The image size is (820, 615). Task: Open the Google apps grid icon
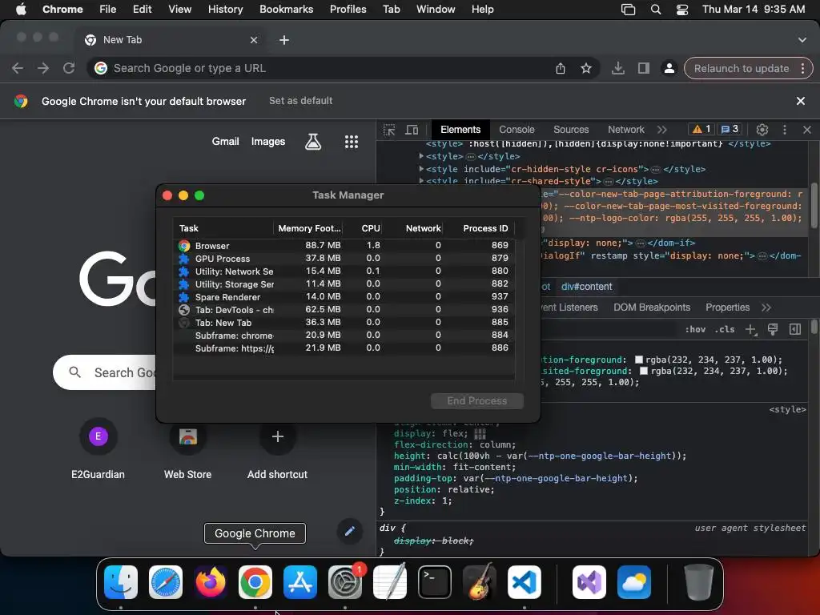[x=352, y=142]
